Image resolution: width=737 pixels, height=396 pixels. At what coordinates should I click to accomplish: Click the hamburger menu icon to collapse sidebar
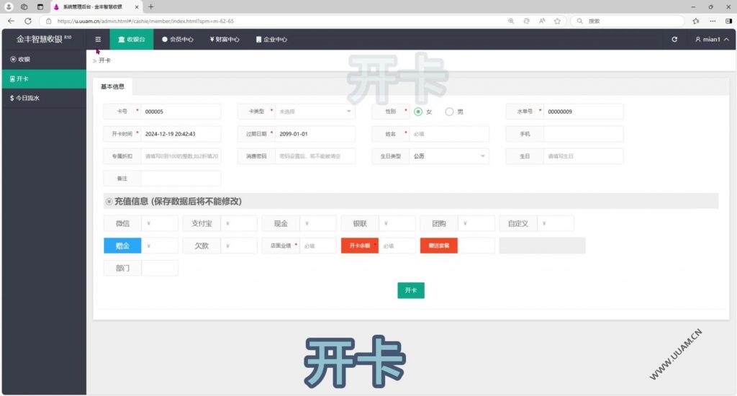coord(98,40)
